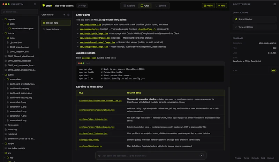Open the I want to know chat

(56, 29)
